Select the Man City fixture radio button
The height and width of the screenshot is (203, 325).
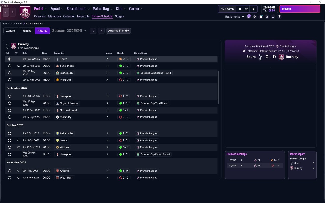(10, 117)
